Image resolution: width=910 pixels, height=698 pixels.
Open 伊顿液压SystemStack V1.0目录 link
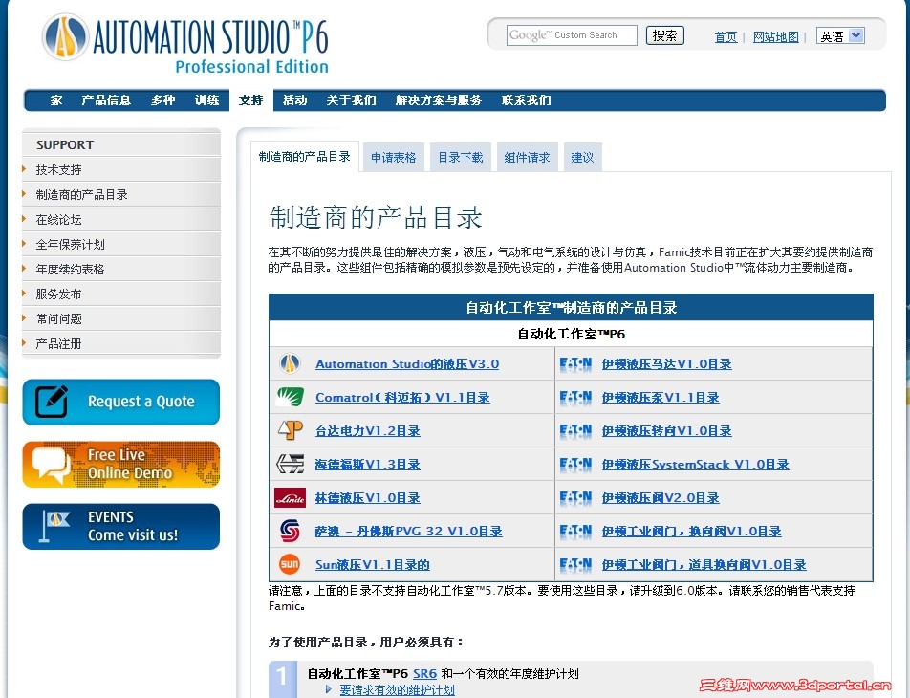(695, 465)
